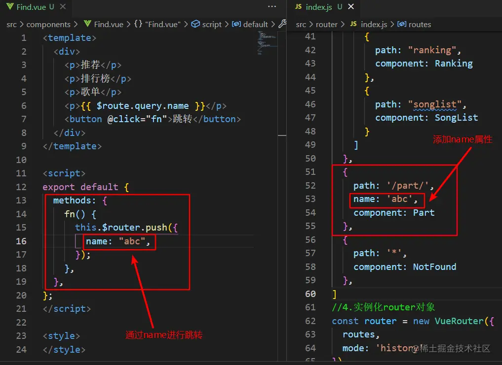Switch to the Find.vue editor tab
502x365 pixels.
coord(36,7)
